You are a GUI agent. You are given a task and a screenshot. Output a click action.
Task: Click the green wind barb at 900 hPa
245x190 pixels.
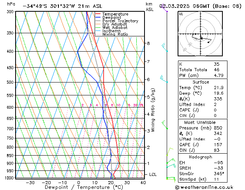171,161
